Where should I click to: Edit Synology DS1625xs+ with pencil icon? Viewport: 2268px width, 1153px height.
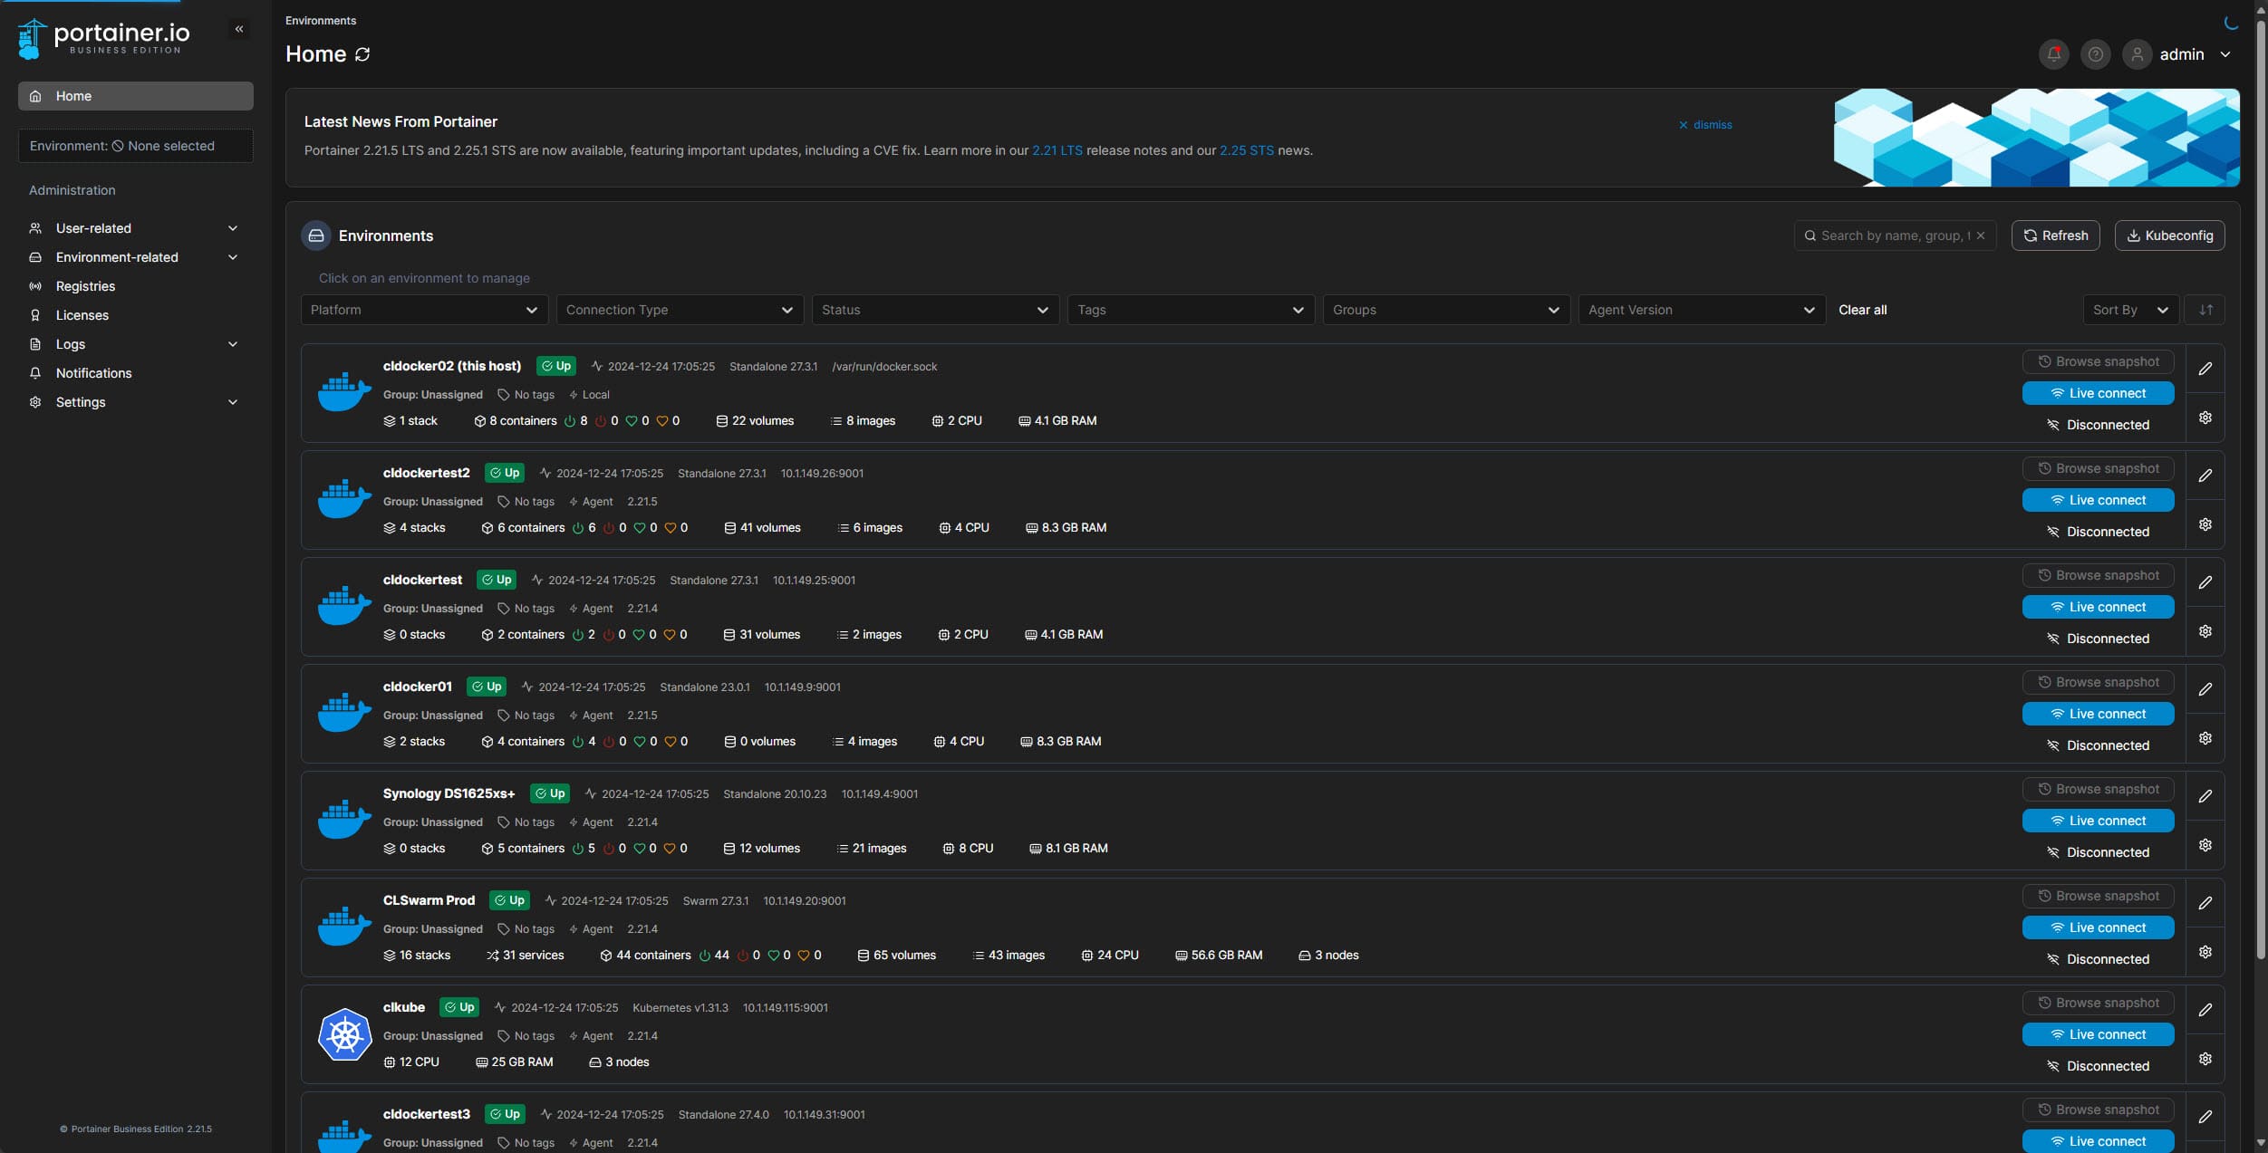(2205, 796)
